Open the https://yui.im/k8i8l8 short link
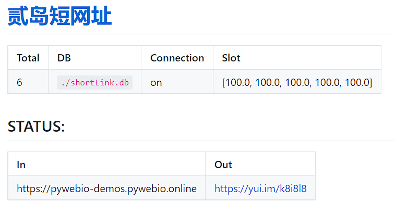This screenshot has height=215, width=395. pos(264,188)
